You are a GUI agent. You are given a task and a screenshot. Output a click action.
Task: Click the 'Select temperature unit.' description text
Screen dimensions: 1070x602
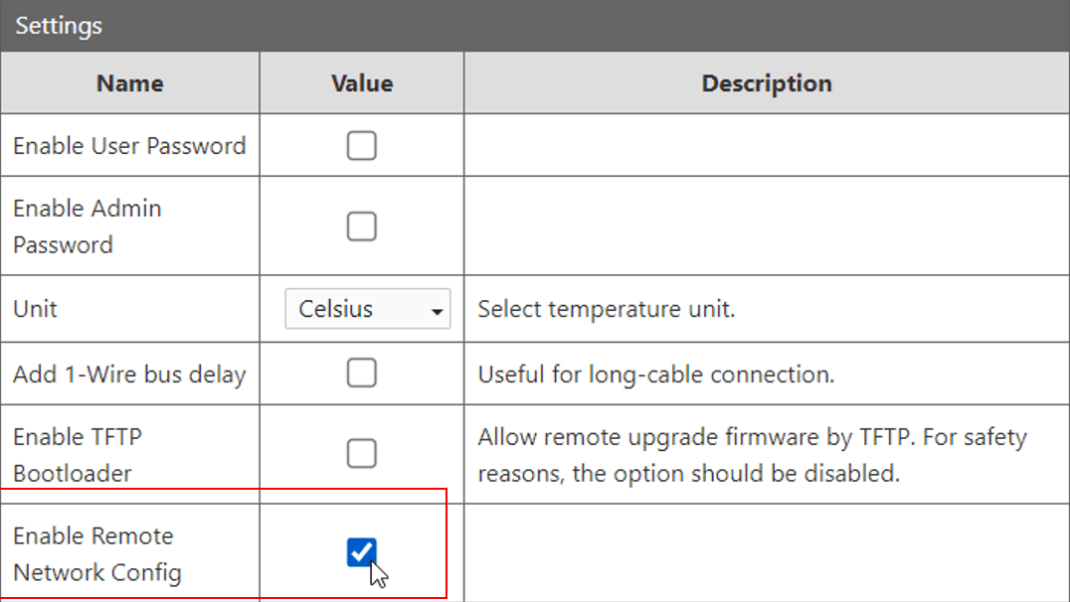click(x=606, y=309)
